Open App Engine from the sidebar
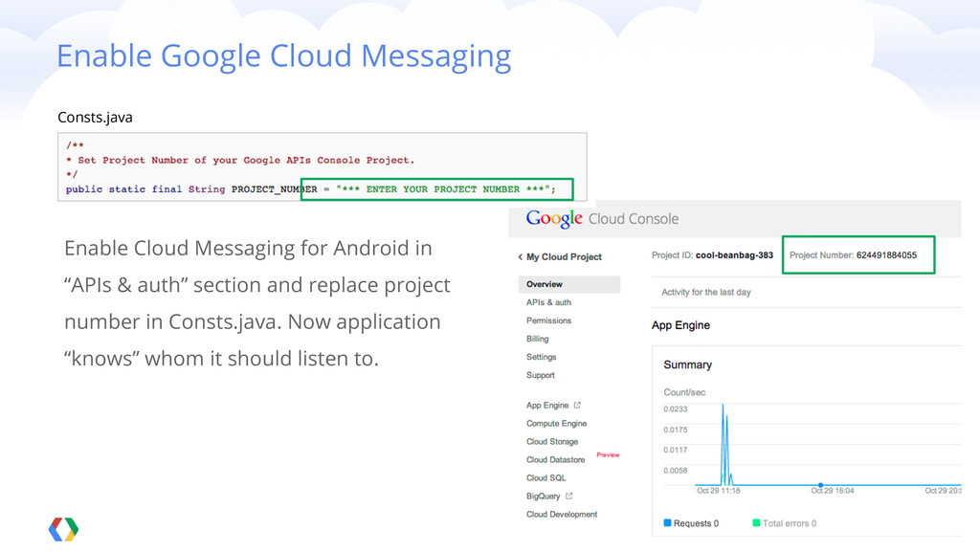980x552 pixels. 546,406
